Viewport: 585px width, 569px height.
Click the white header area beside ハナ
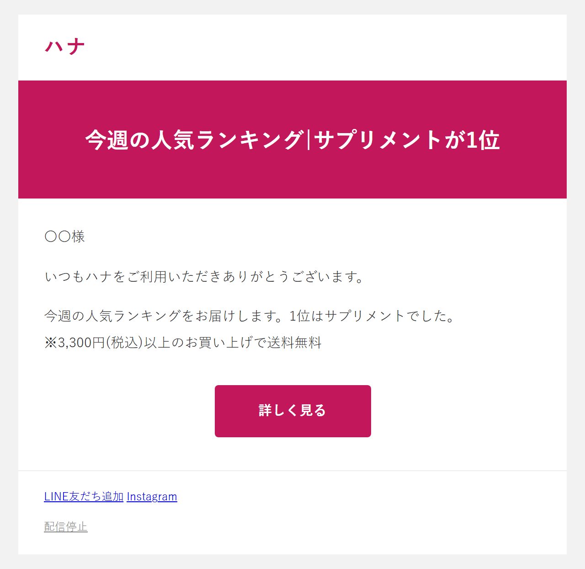pos(320,47)
